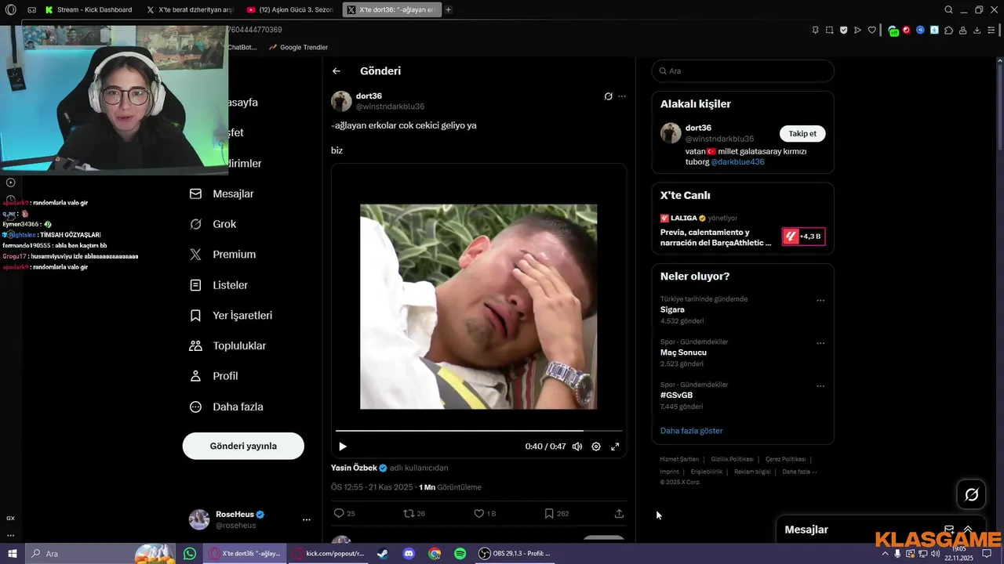Image resolution: width=1004 pixels, height=564 pixels.
Task: Open browser tab search magnifier
Action: (948, 9)
